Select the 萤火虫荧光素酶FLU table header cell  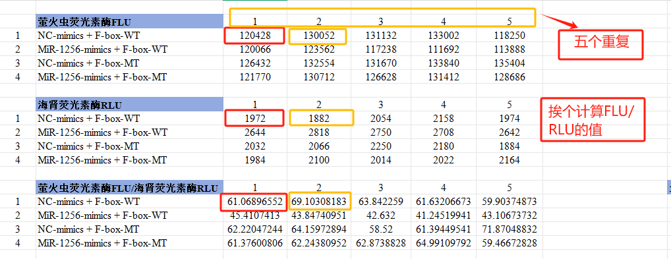[x=129, y=21]
